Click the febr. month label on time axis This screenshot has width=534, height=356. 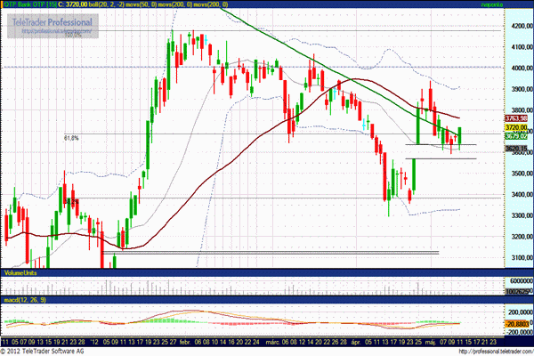(186, 342)
